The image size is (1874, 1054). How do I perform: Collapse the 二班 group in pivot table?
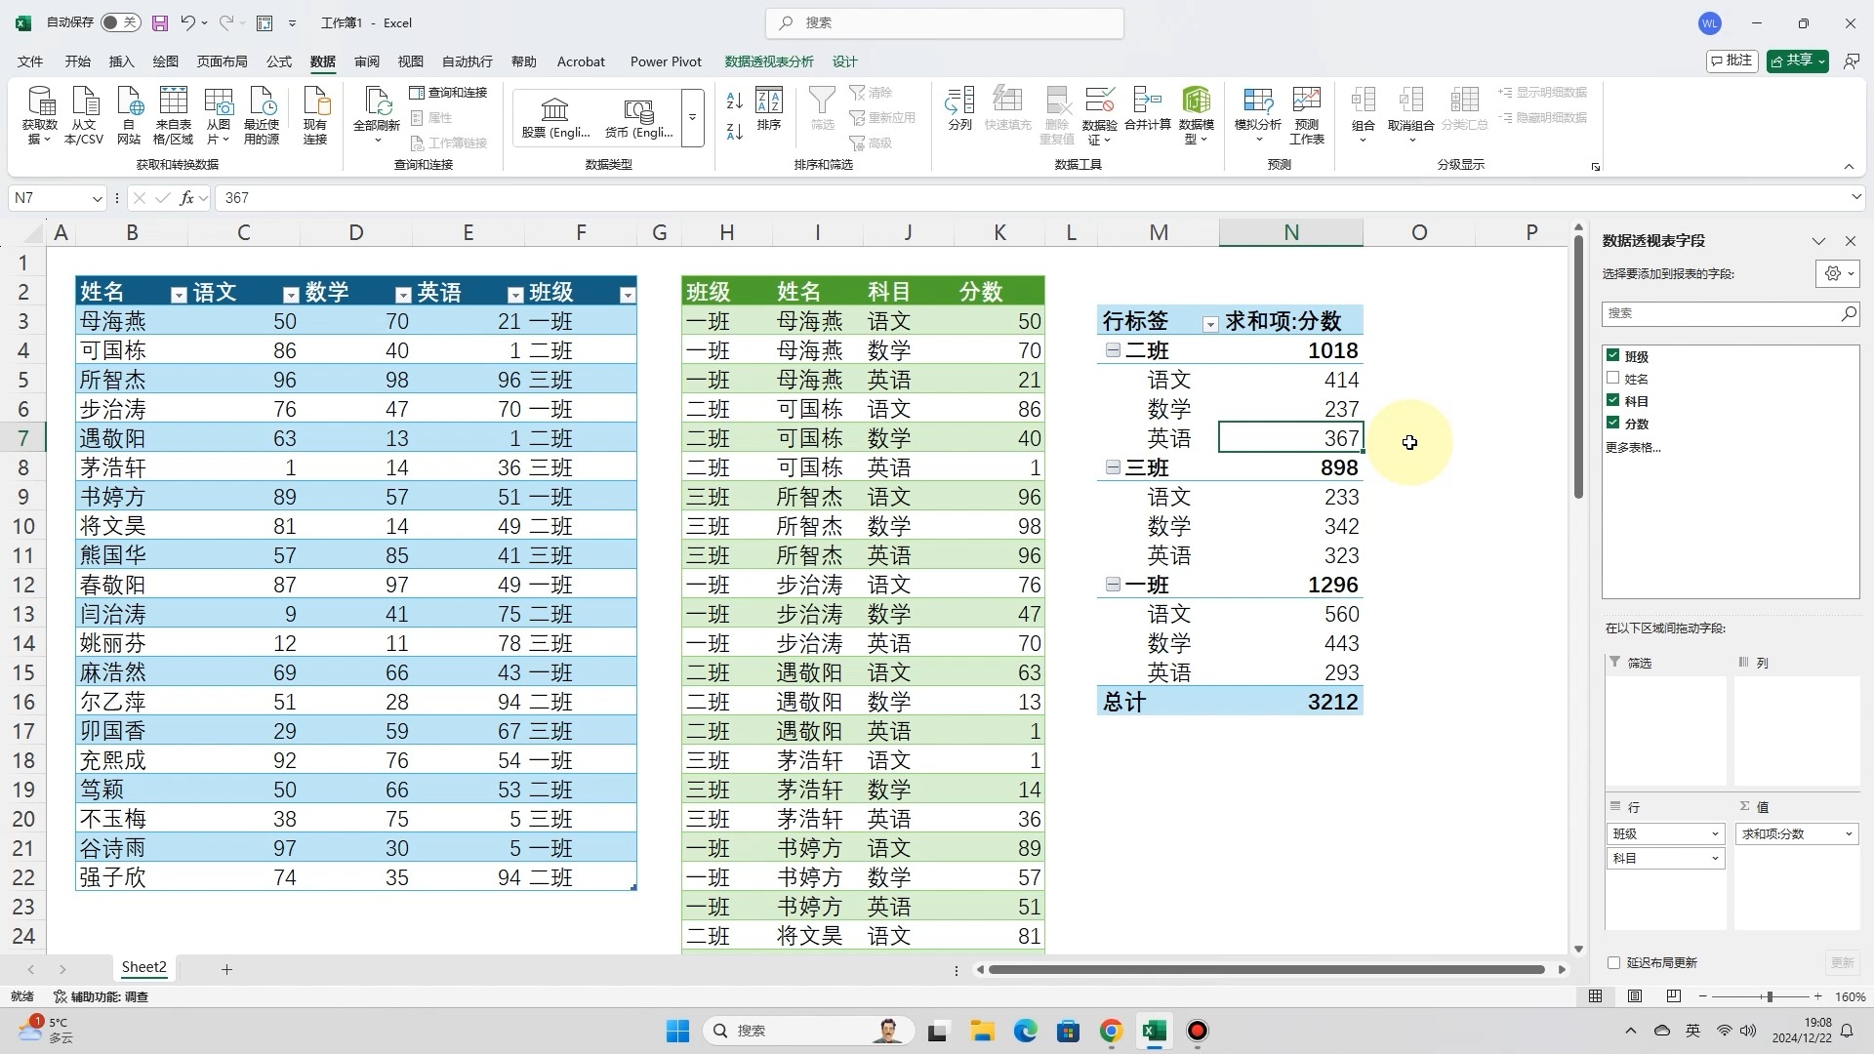(1113, 350)
